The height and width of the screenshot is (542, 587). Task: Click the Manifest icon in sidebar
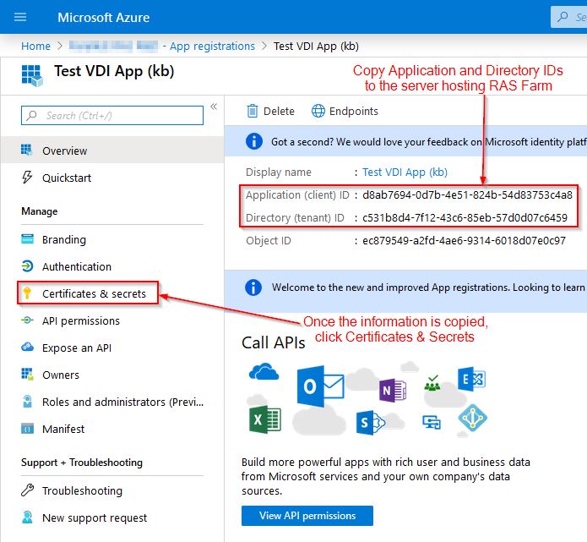[x=28, y=429]
